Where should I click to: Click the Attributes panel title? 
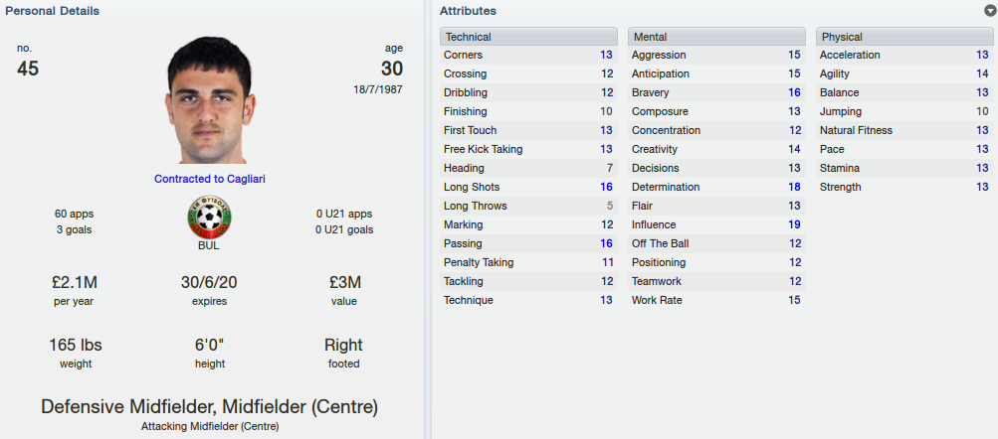[468, 11]
